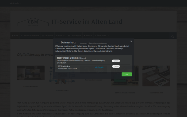Open the Service vor Ort thumbnail image

(x=156, y=76)
